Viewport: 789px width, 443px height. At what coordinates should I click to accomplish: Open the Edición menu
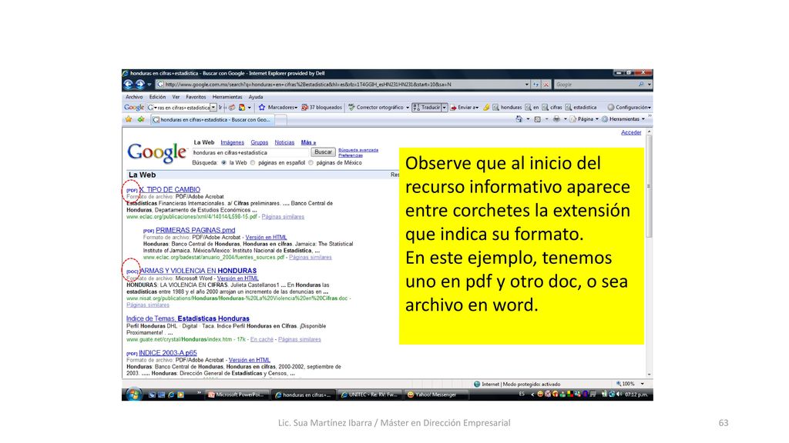pyautogui.click(x=157, y=97)
